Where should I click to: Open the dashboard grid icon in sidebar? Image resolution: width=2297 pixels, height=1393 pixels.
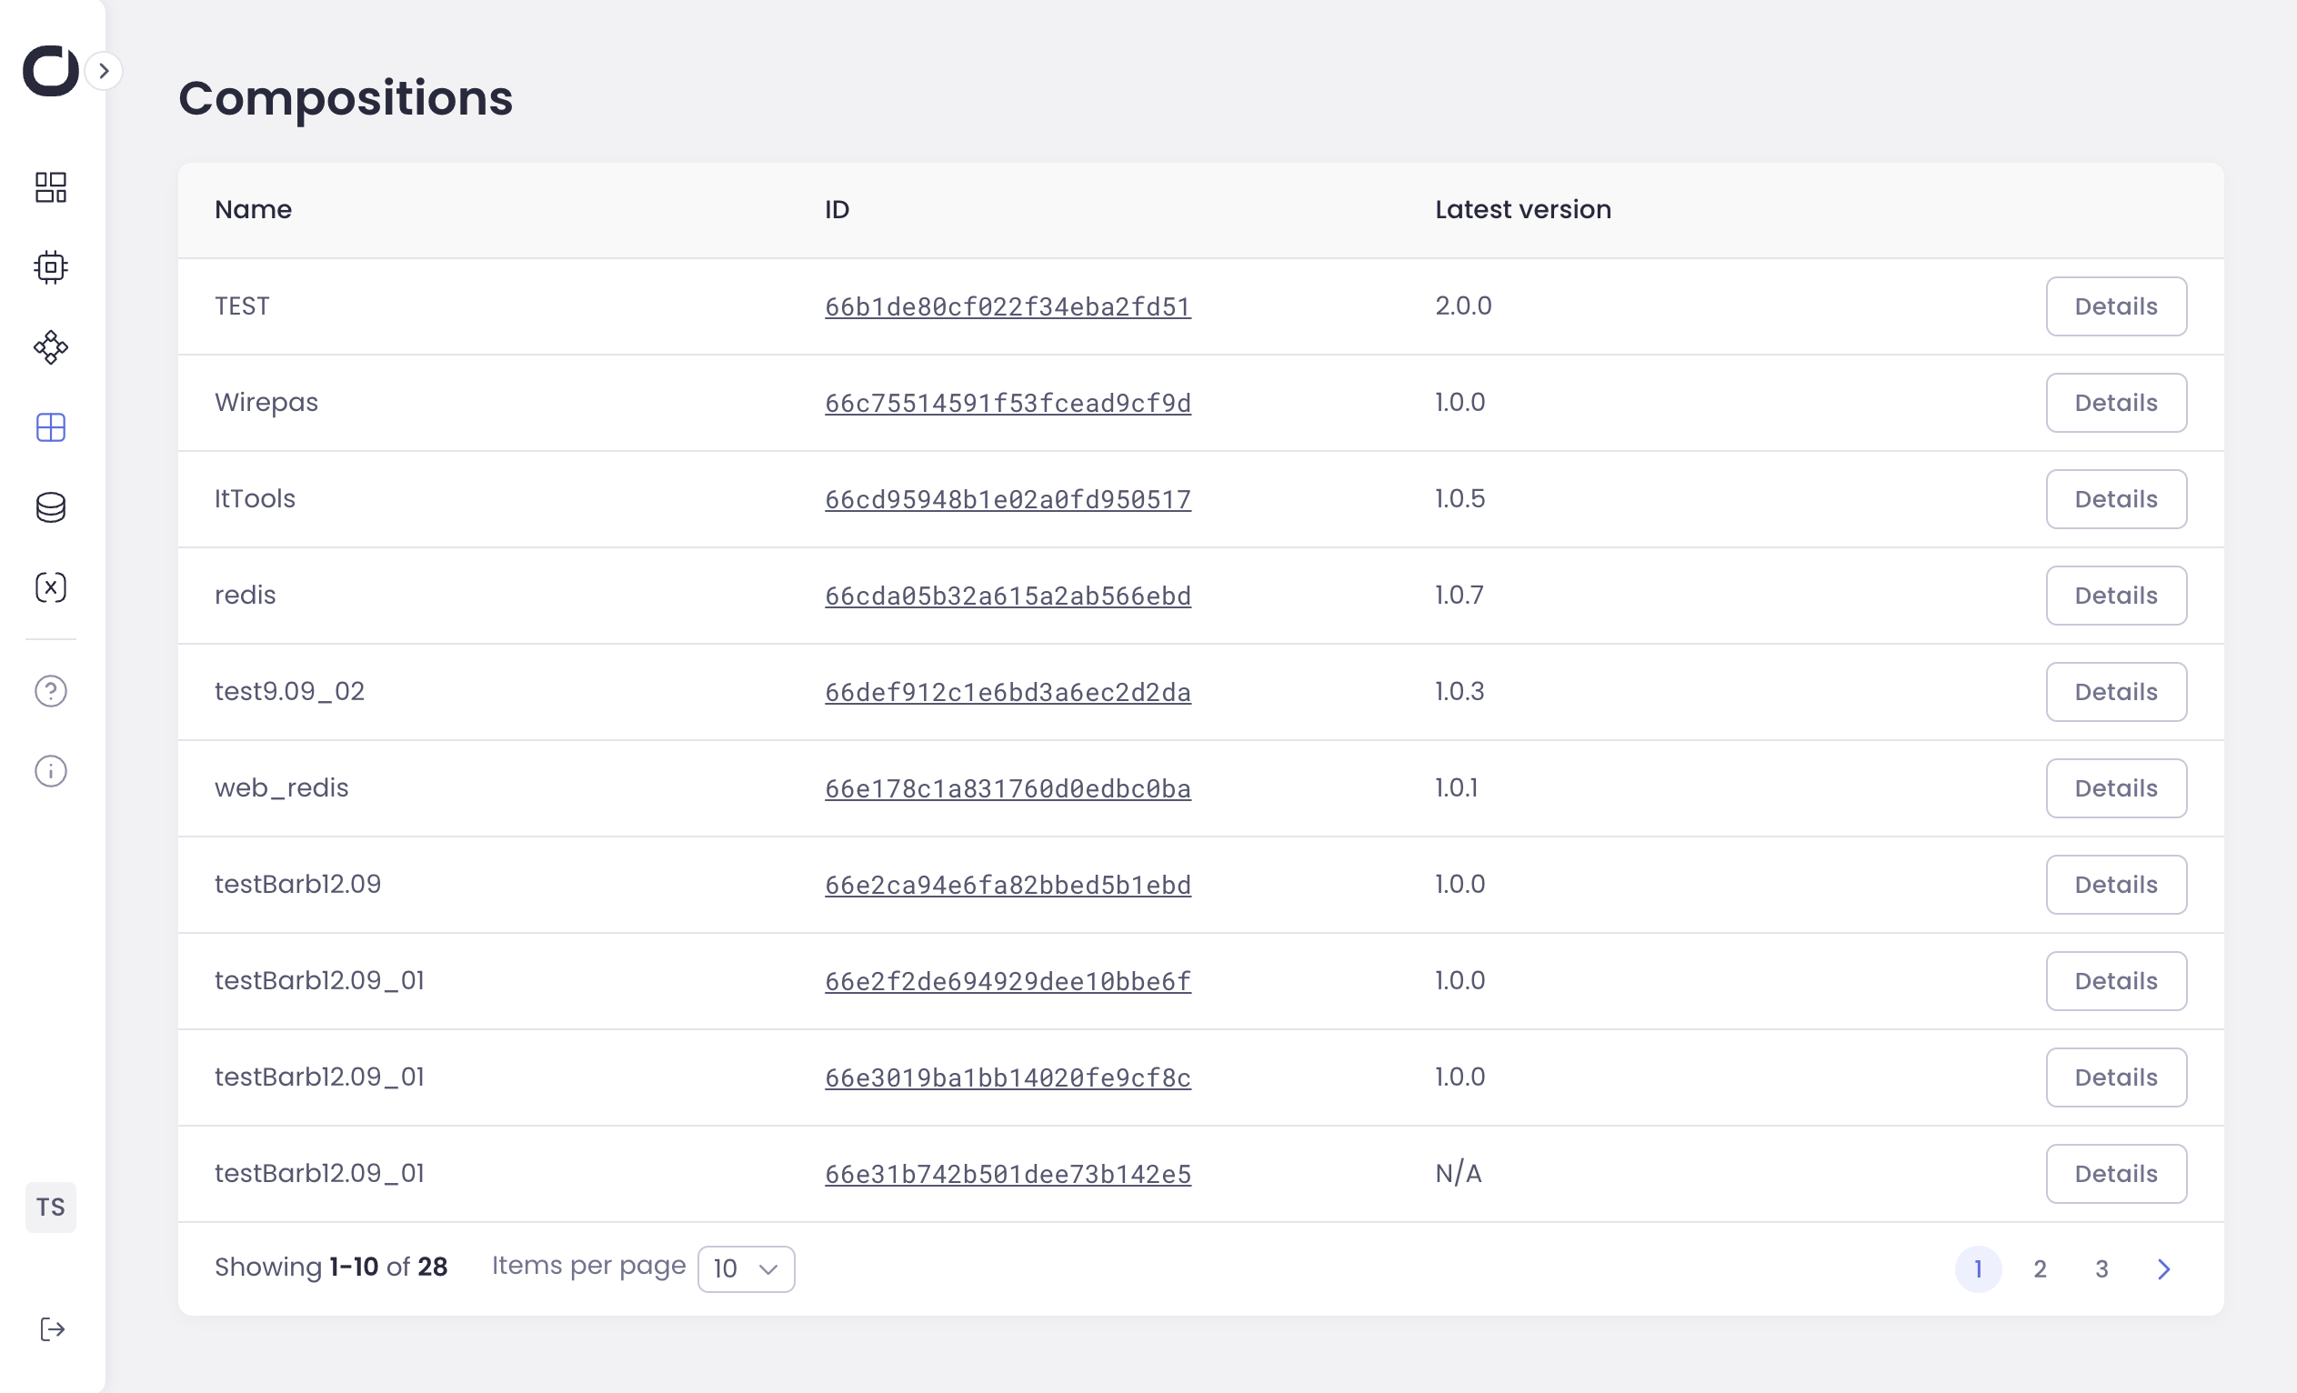[50, 187]
